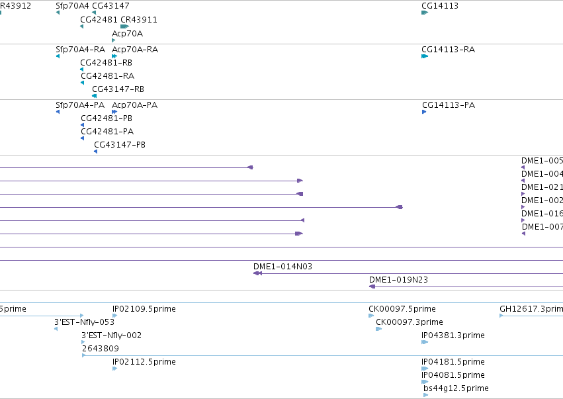Select the DME1-019N23 clone arrowhead
The width and height of the screenshot is (563, 399).
[372, 287]
